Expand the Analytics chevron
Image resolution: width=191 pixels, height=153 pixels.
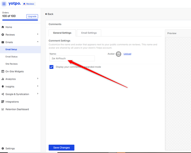click(x=38, y=78)
